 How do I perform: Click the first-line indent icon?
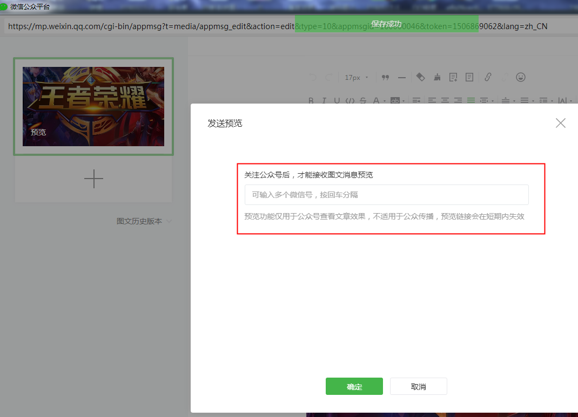click(x=416, y=100)
